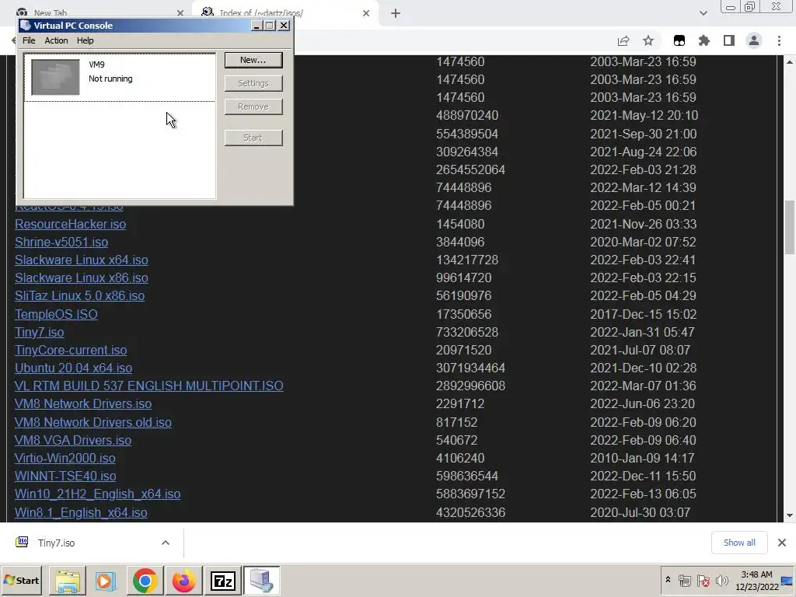Open a new Chrome tab with plus icon
The height and width of the screenshot is (597, 796).
(x=396, y=13)
